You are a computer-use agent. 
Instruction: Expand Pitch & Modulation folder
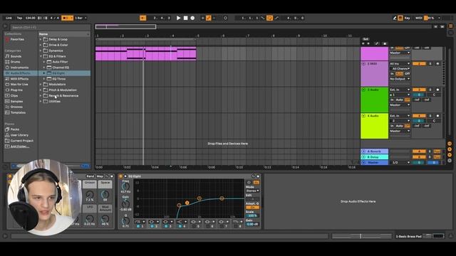point(41,90)
